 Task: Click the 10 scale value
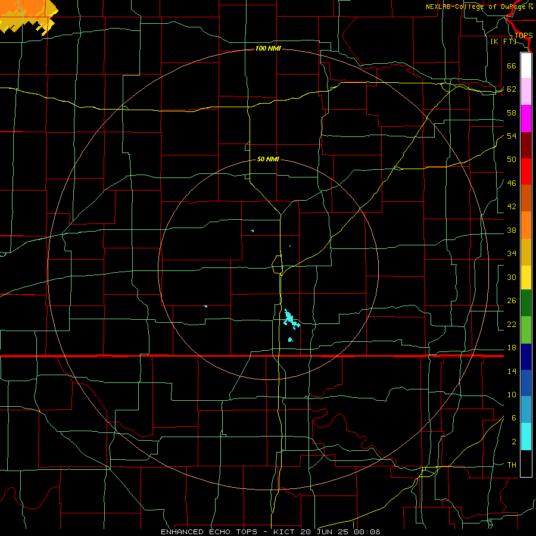[x=512, y=395]
